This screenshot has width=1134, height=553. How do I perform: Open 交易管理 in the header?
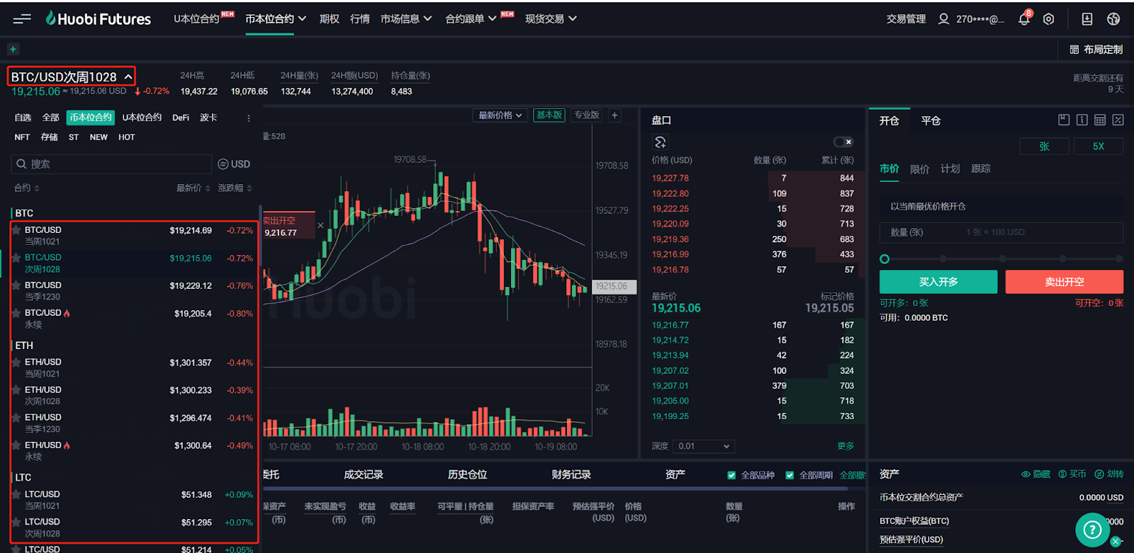pos(906,19)
